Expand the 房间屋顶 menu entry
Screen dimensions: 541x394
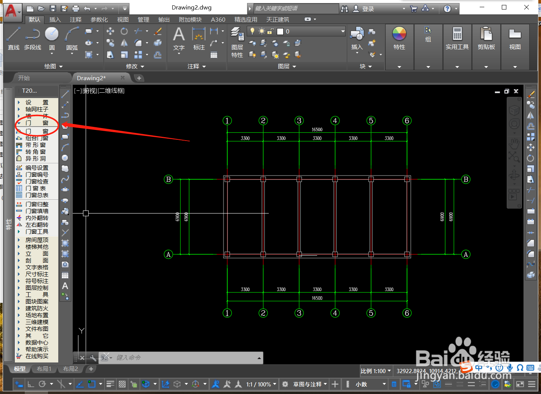pos(37,240)
